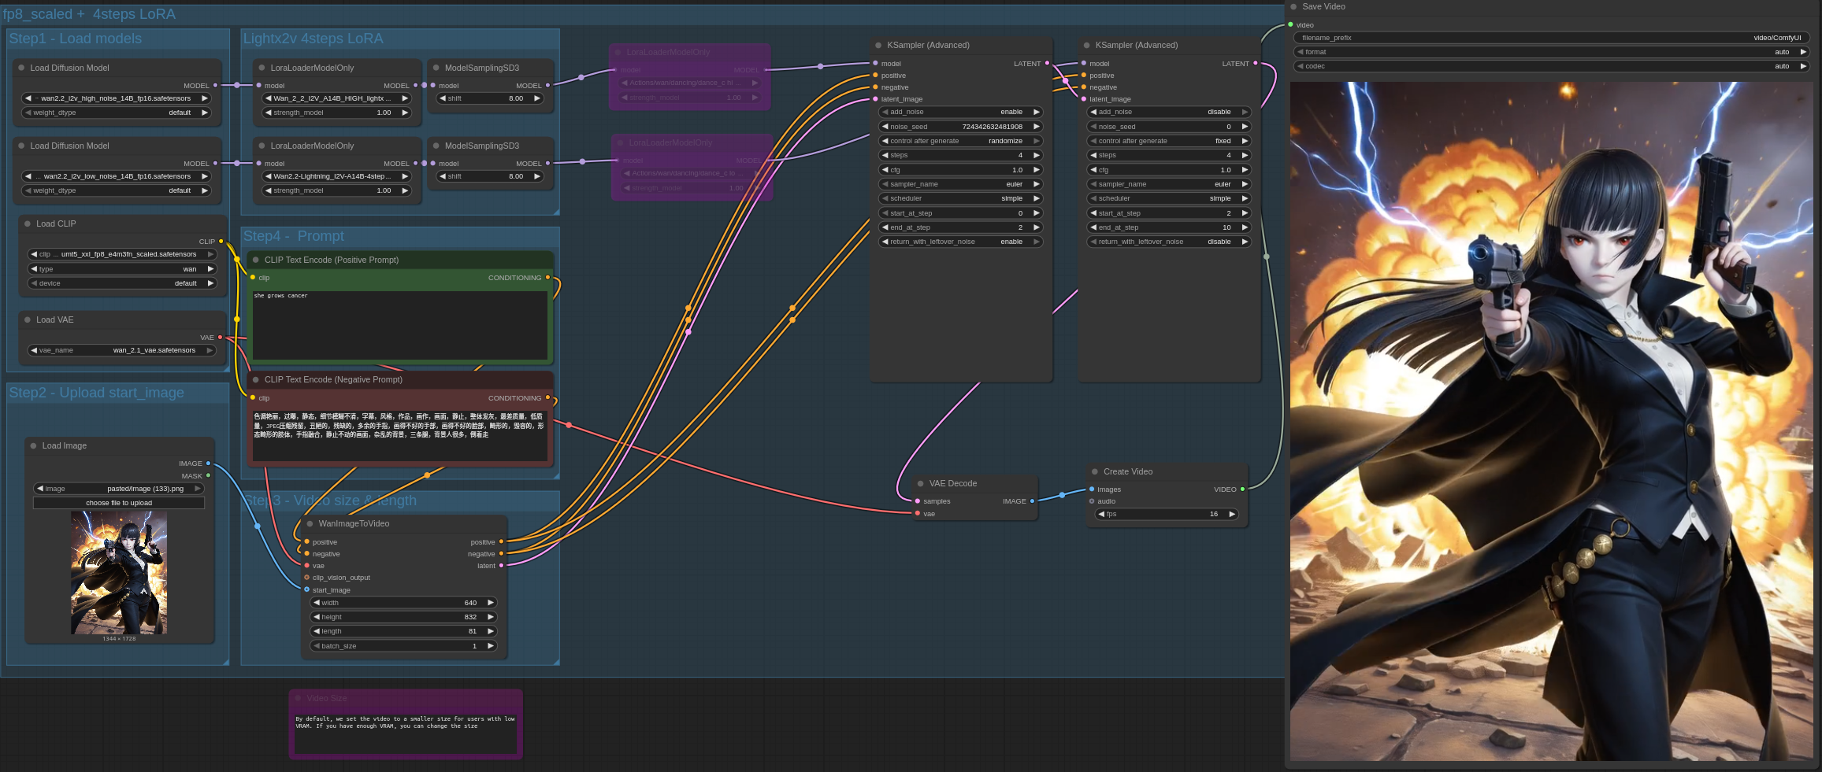Click the audio input slot on Create Video
This screenshot has width=1822, height=772.
tap(1092, 501)
